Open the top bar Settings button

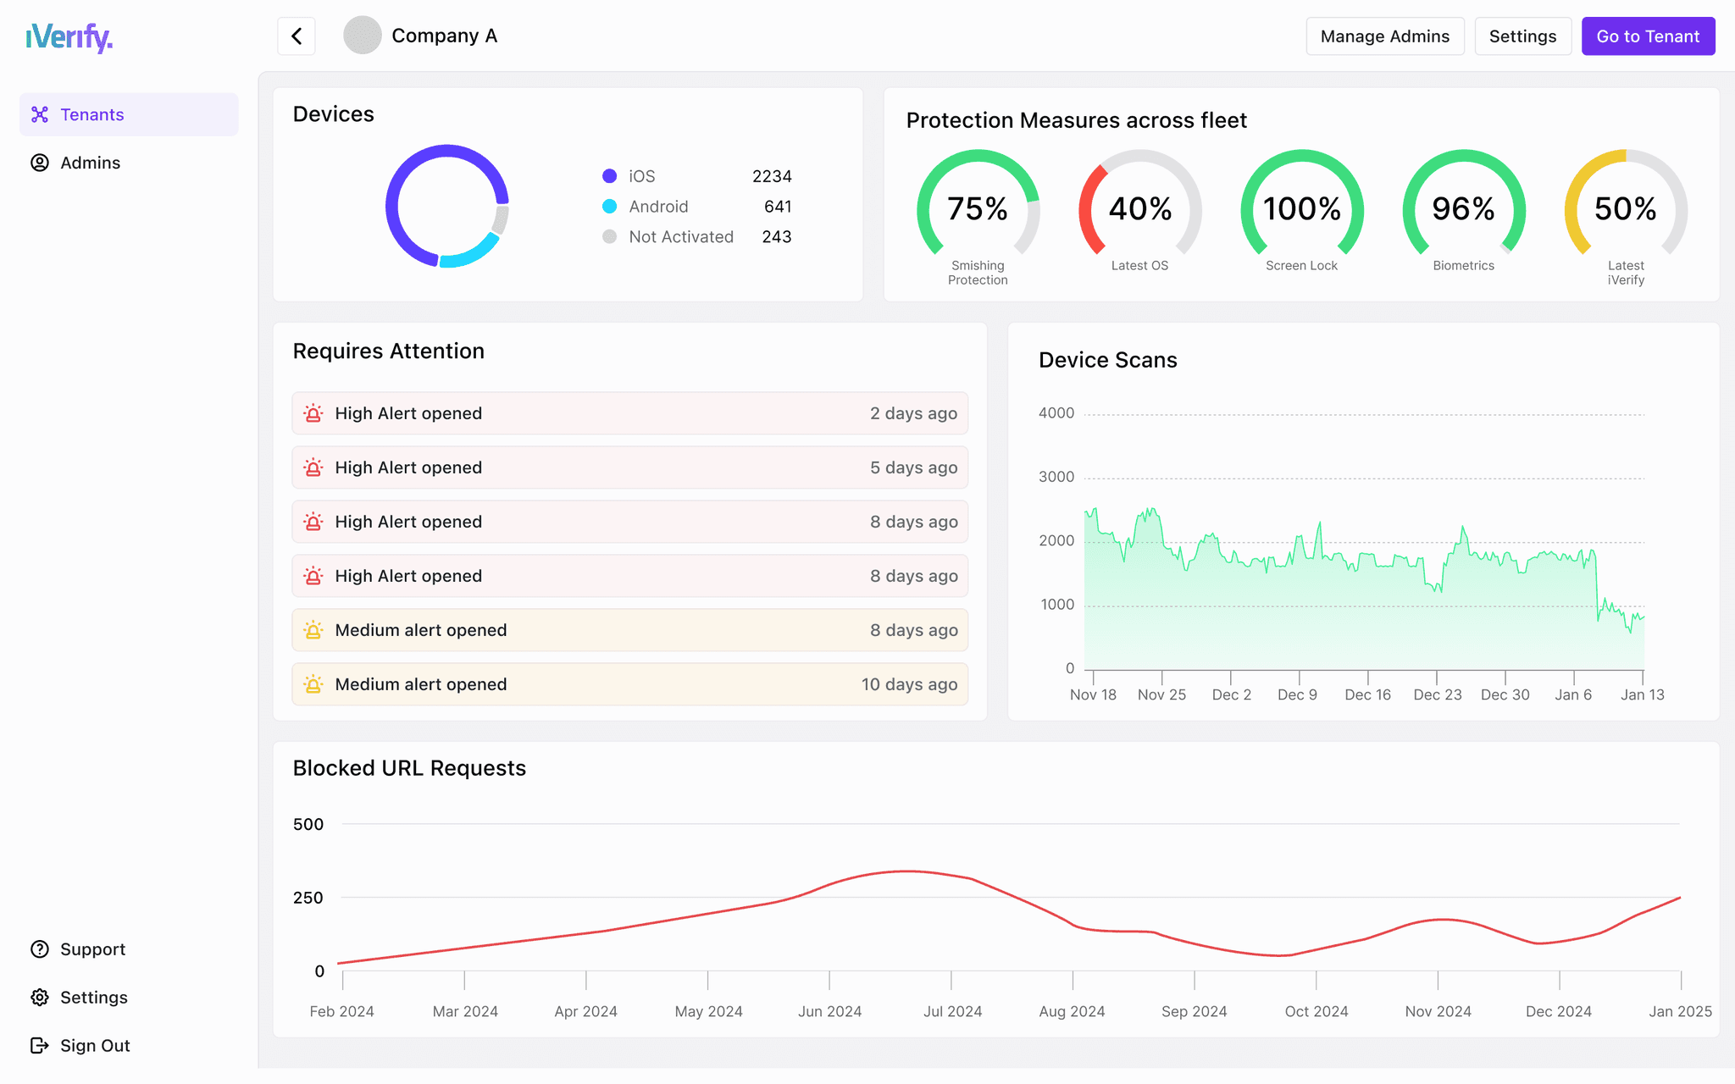(1522, 36)
